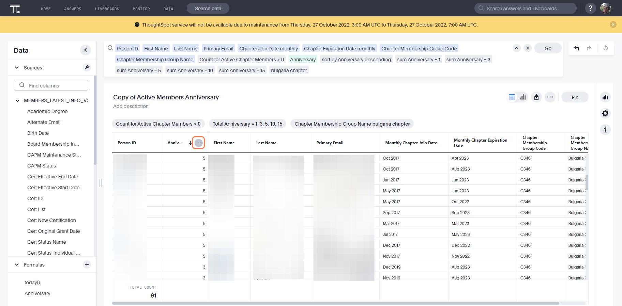The width and height of the screenshot is (622, 306).
Task: Select the Academic Degree column
Action: point(47,111)
